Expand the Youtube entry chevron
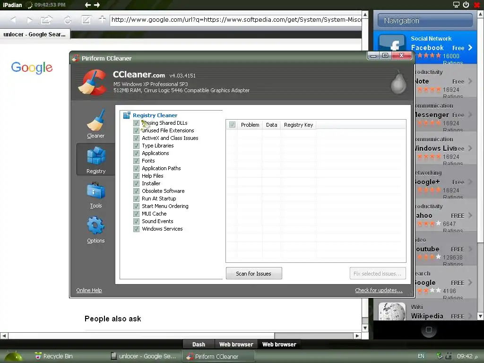This screenshot has width=484, height=363. pyautogui.click(x=470, y=249)
